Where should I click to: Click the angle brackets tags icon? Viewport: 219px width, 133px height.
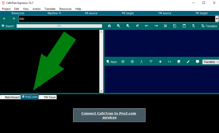click(x=169, y=62)
